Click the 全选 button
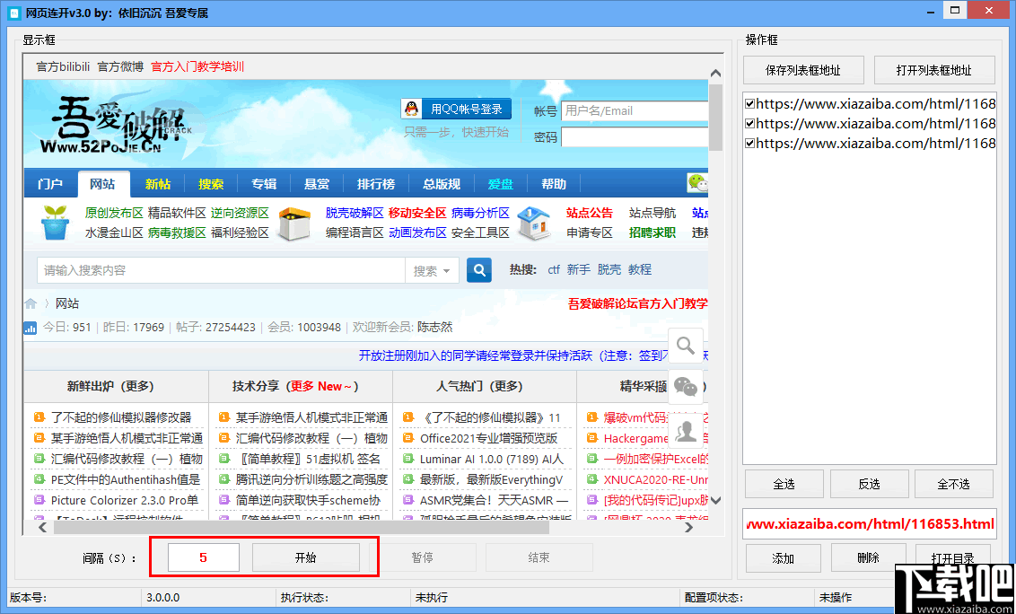Viewport: 1016px width, 614px height. click(x=784, y=484)
